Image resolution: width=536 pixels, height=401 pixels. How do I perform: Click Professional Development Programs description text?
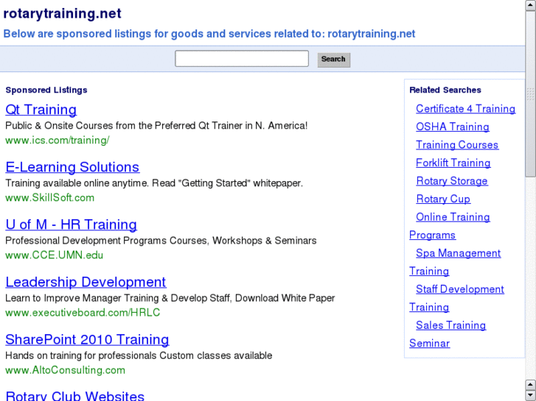pos(161,241)
